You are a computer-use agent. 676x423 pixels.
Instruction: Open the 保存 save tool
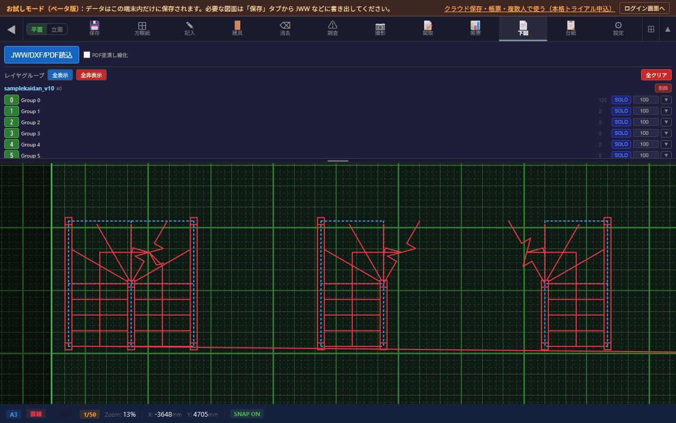[95, 29]
